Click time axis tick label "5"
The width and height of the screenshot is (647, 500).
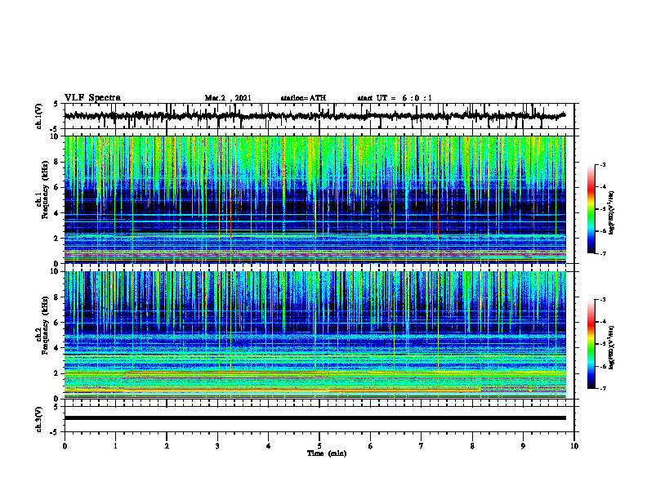pos(319,446)
